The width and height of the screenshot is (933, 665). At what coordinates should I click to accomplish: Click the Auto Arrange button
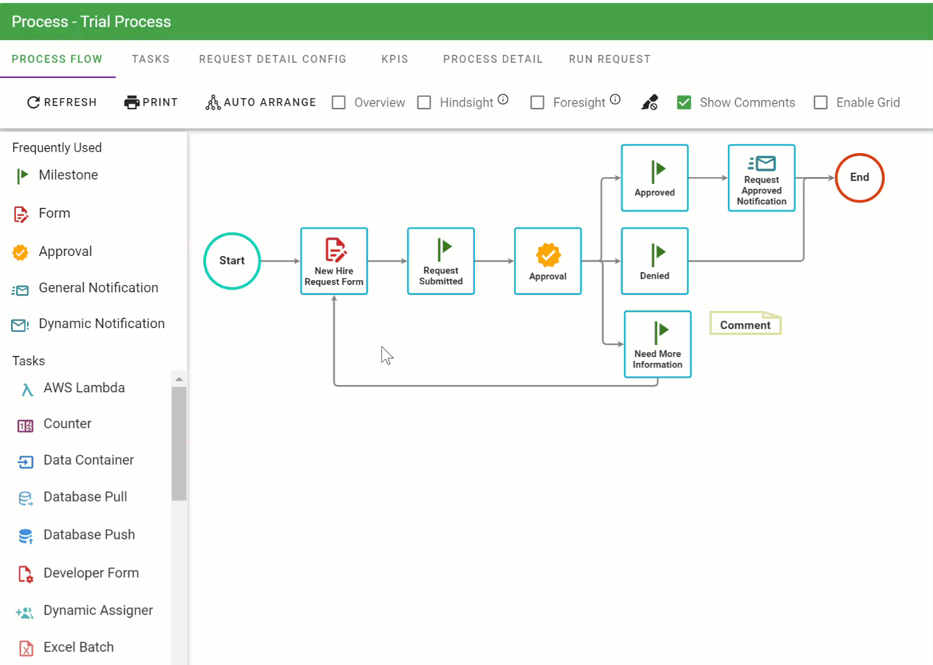pyautogui.click(x=260, y=102)
